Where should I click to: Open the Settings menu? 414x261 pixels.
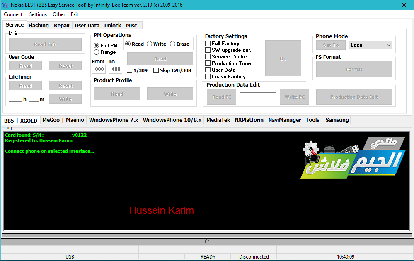click(38, 15)
